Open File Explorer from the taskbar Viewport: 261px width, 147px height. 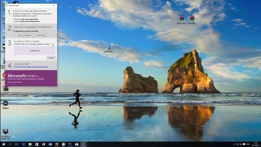coord(30,144)
